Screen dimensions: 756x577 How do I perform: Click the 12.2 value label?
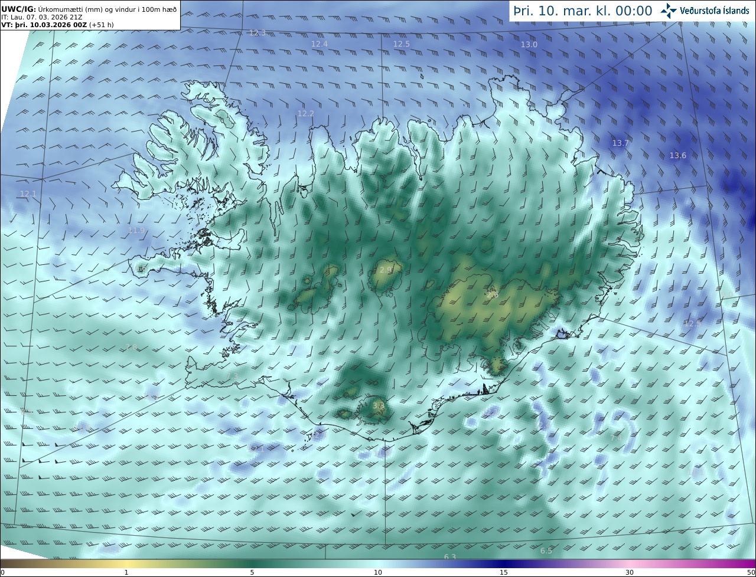tap(306, 113)
